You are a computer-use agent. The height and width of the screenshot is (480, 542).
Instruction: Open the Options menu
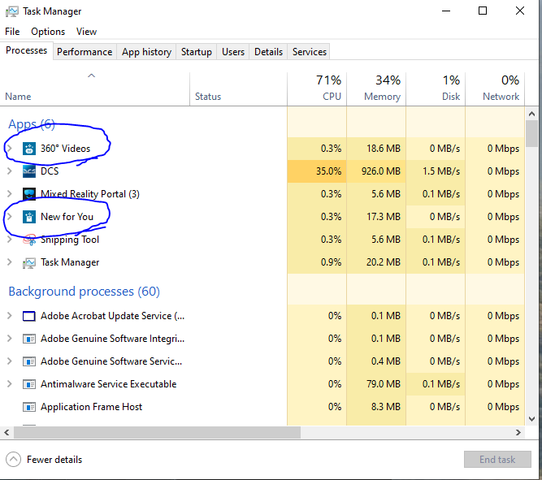coord(48,32)
